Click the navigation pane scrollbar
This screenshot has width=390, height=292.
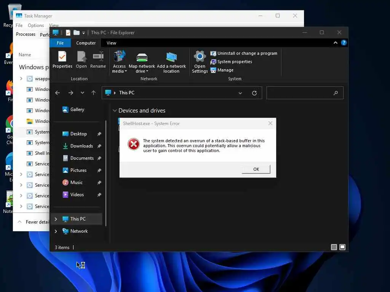point(106,173)
